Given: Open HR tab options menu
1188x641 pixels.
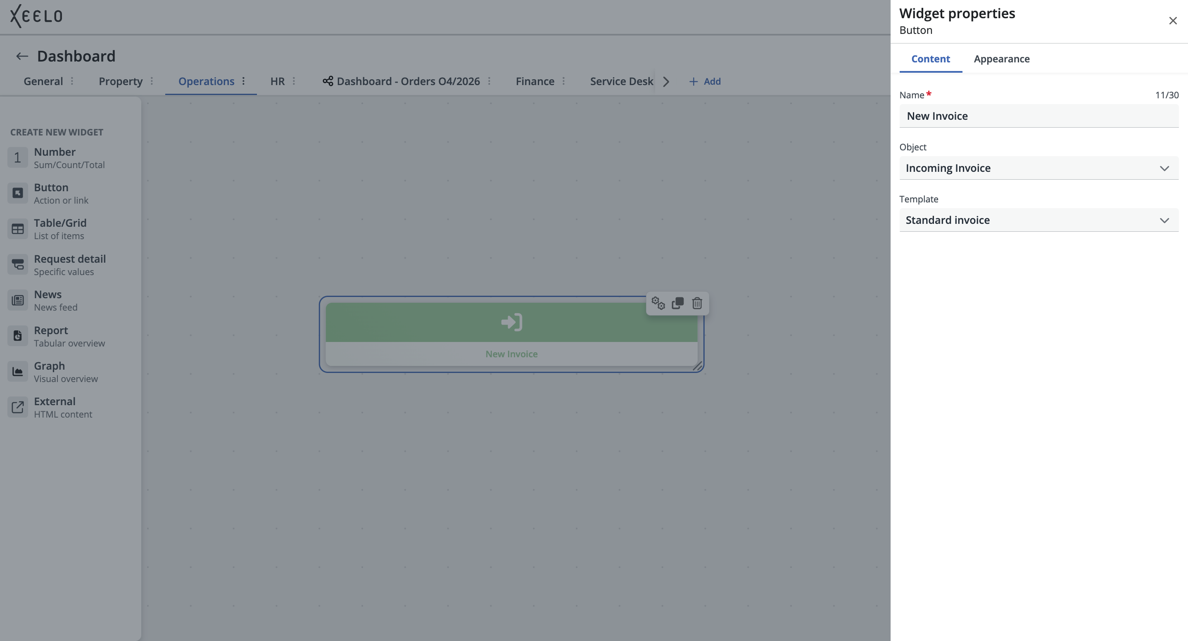Looking at the screenshot, I should (x=294, y=81).
